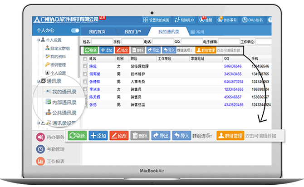304x187 pixels.
Task: Click 导入 in the toolbar directly above the table header
Action: [169, 50]
